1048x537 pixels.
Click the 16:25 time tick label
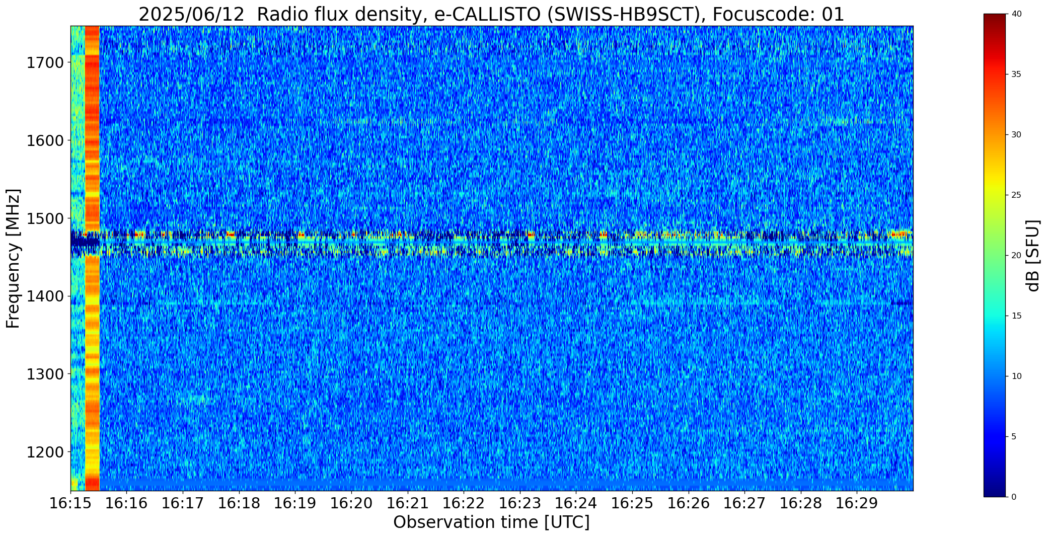coord(632,503)
